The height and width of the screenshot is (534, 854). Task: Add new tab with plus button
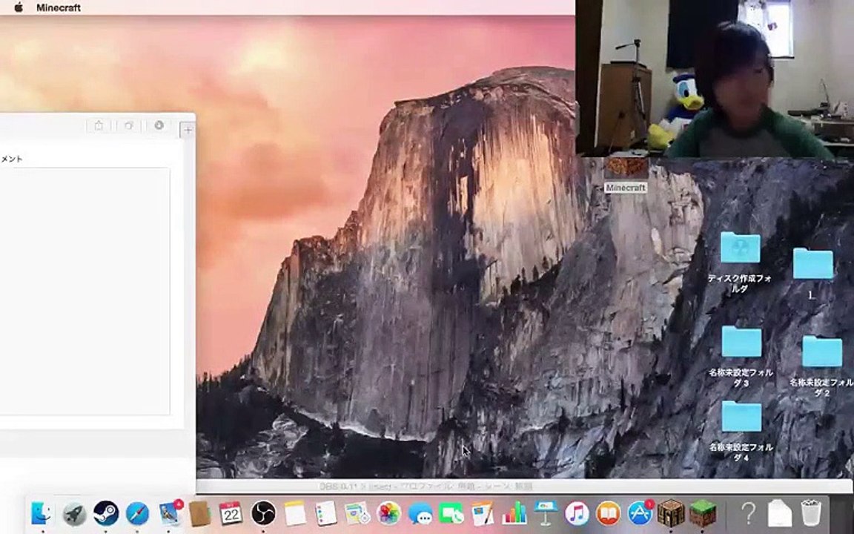pyautogui.click(x=188, y=131)
